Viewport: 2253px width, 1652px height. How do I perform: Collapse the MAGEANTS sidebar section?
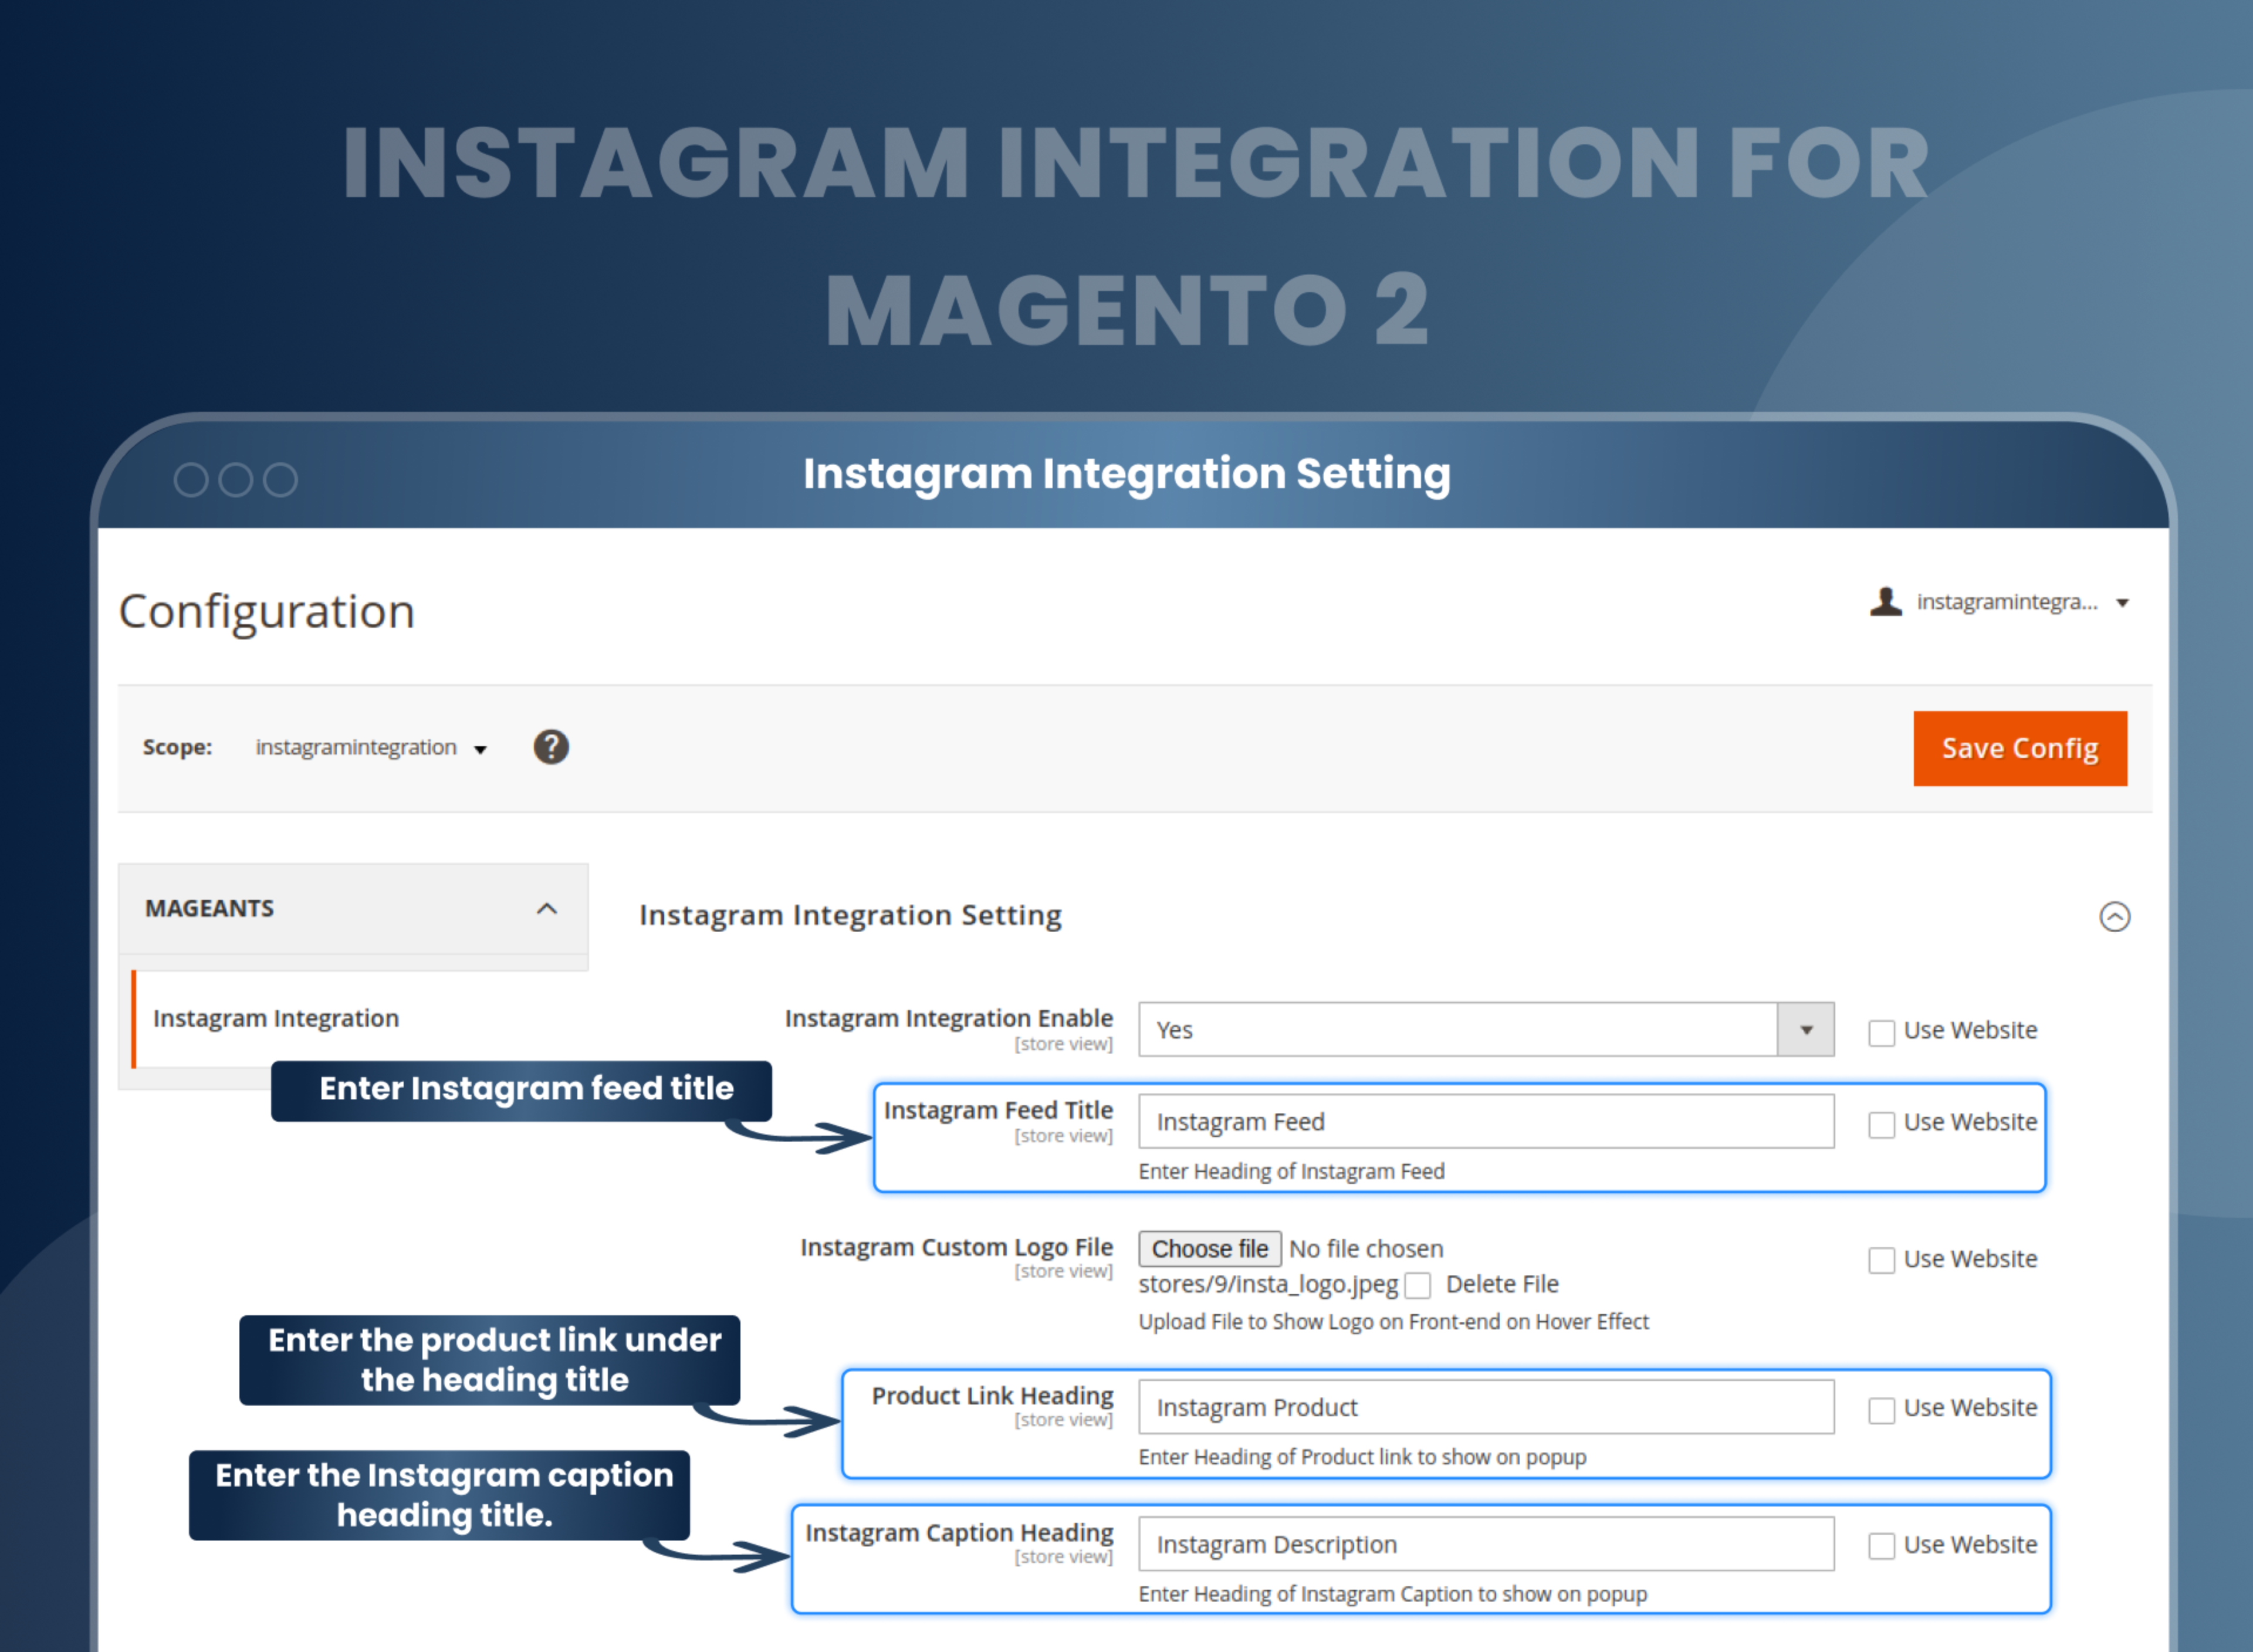(353, 908)
